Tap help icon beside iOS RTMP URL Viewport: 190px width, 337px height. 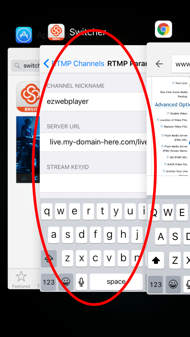pos(168,157)
